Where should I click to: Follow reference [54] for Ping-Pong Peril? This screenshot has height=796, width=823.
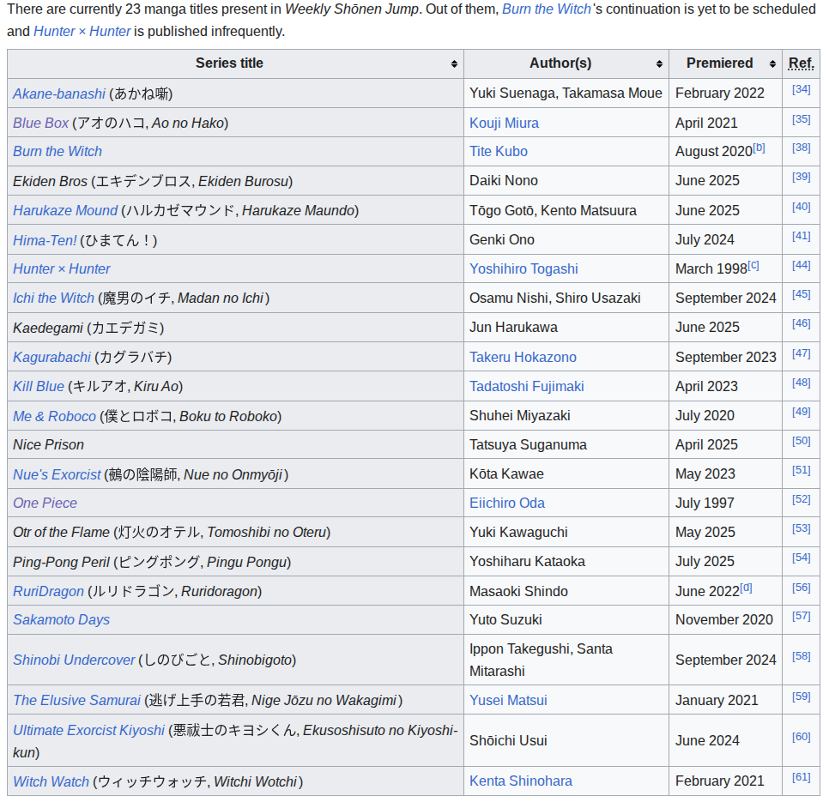coord(801,558)
